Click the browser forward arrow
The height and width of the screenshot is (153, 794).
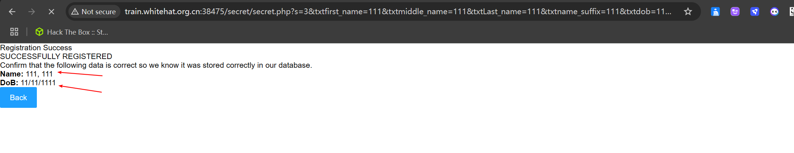(x=32, y=12)
